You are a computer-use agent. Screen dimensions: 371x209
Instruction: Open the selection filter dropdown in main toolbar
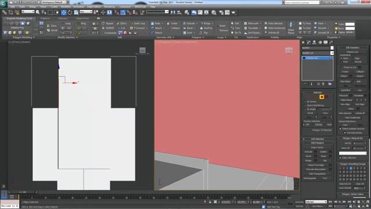click(x=28, y=12)
